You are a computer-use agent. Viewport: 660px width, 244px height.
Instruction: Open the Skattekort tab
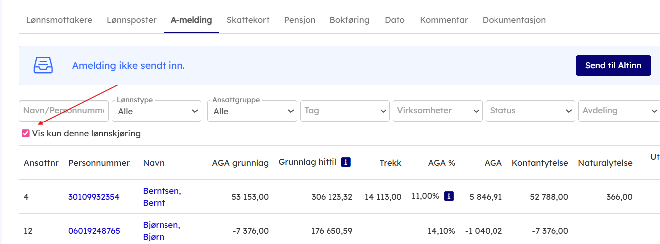[248, 20]
